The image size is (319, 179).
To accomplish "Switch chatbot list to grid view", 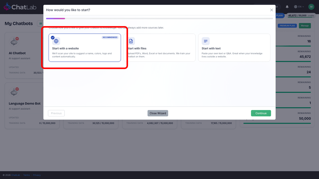I will click(x=41, y=24).
